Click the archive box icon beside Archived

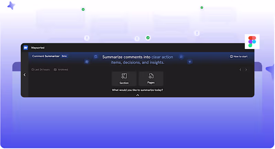click(55, 70)
